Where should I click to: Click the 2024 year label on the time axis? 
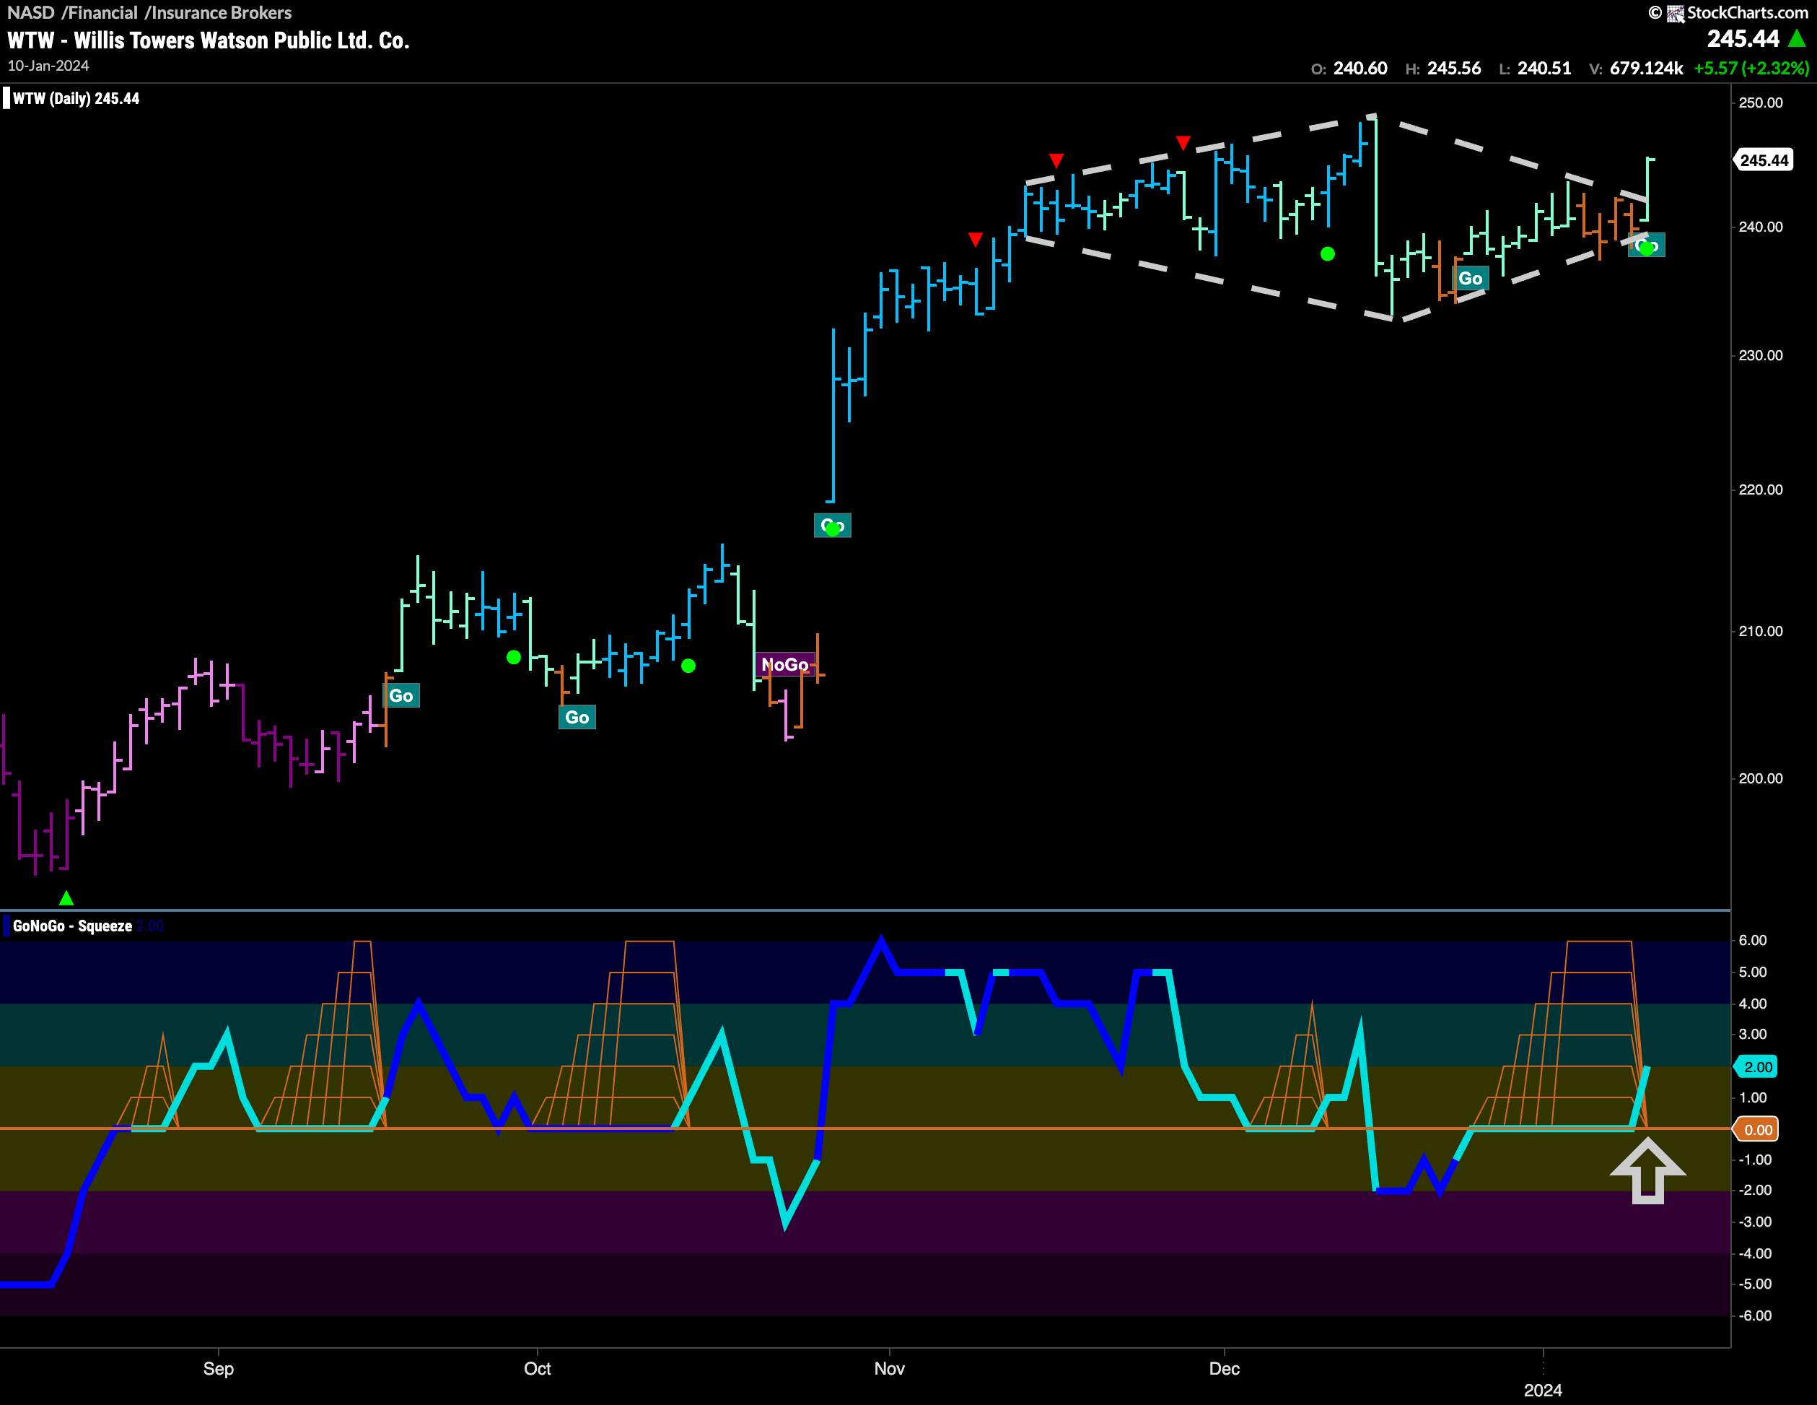pos(1544,1391)
